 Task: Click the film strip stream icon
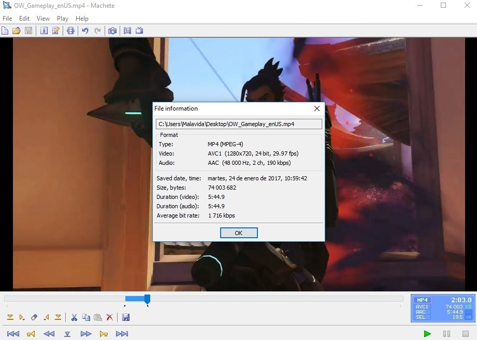point(70,30)
